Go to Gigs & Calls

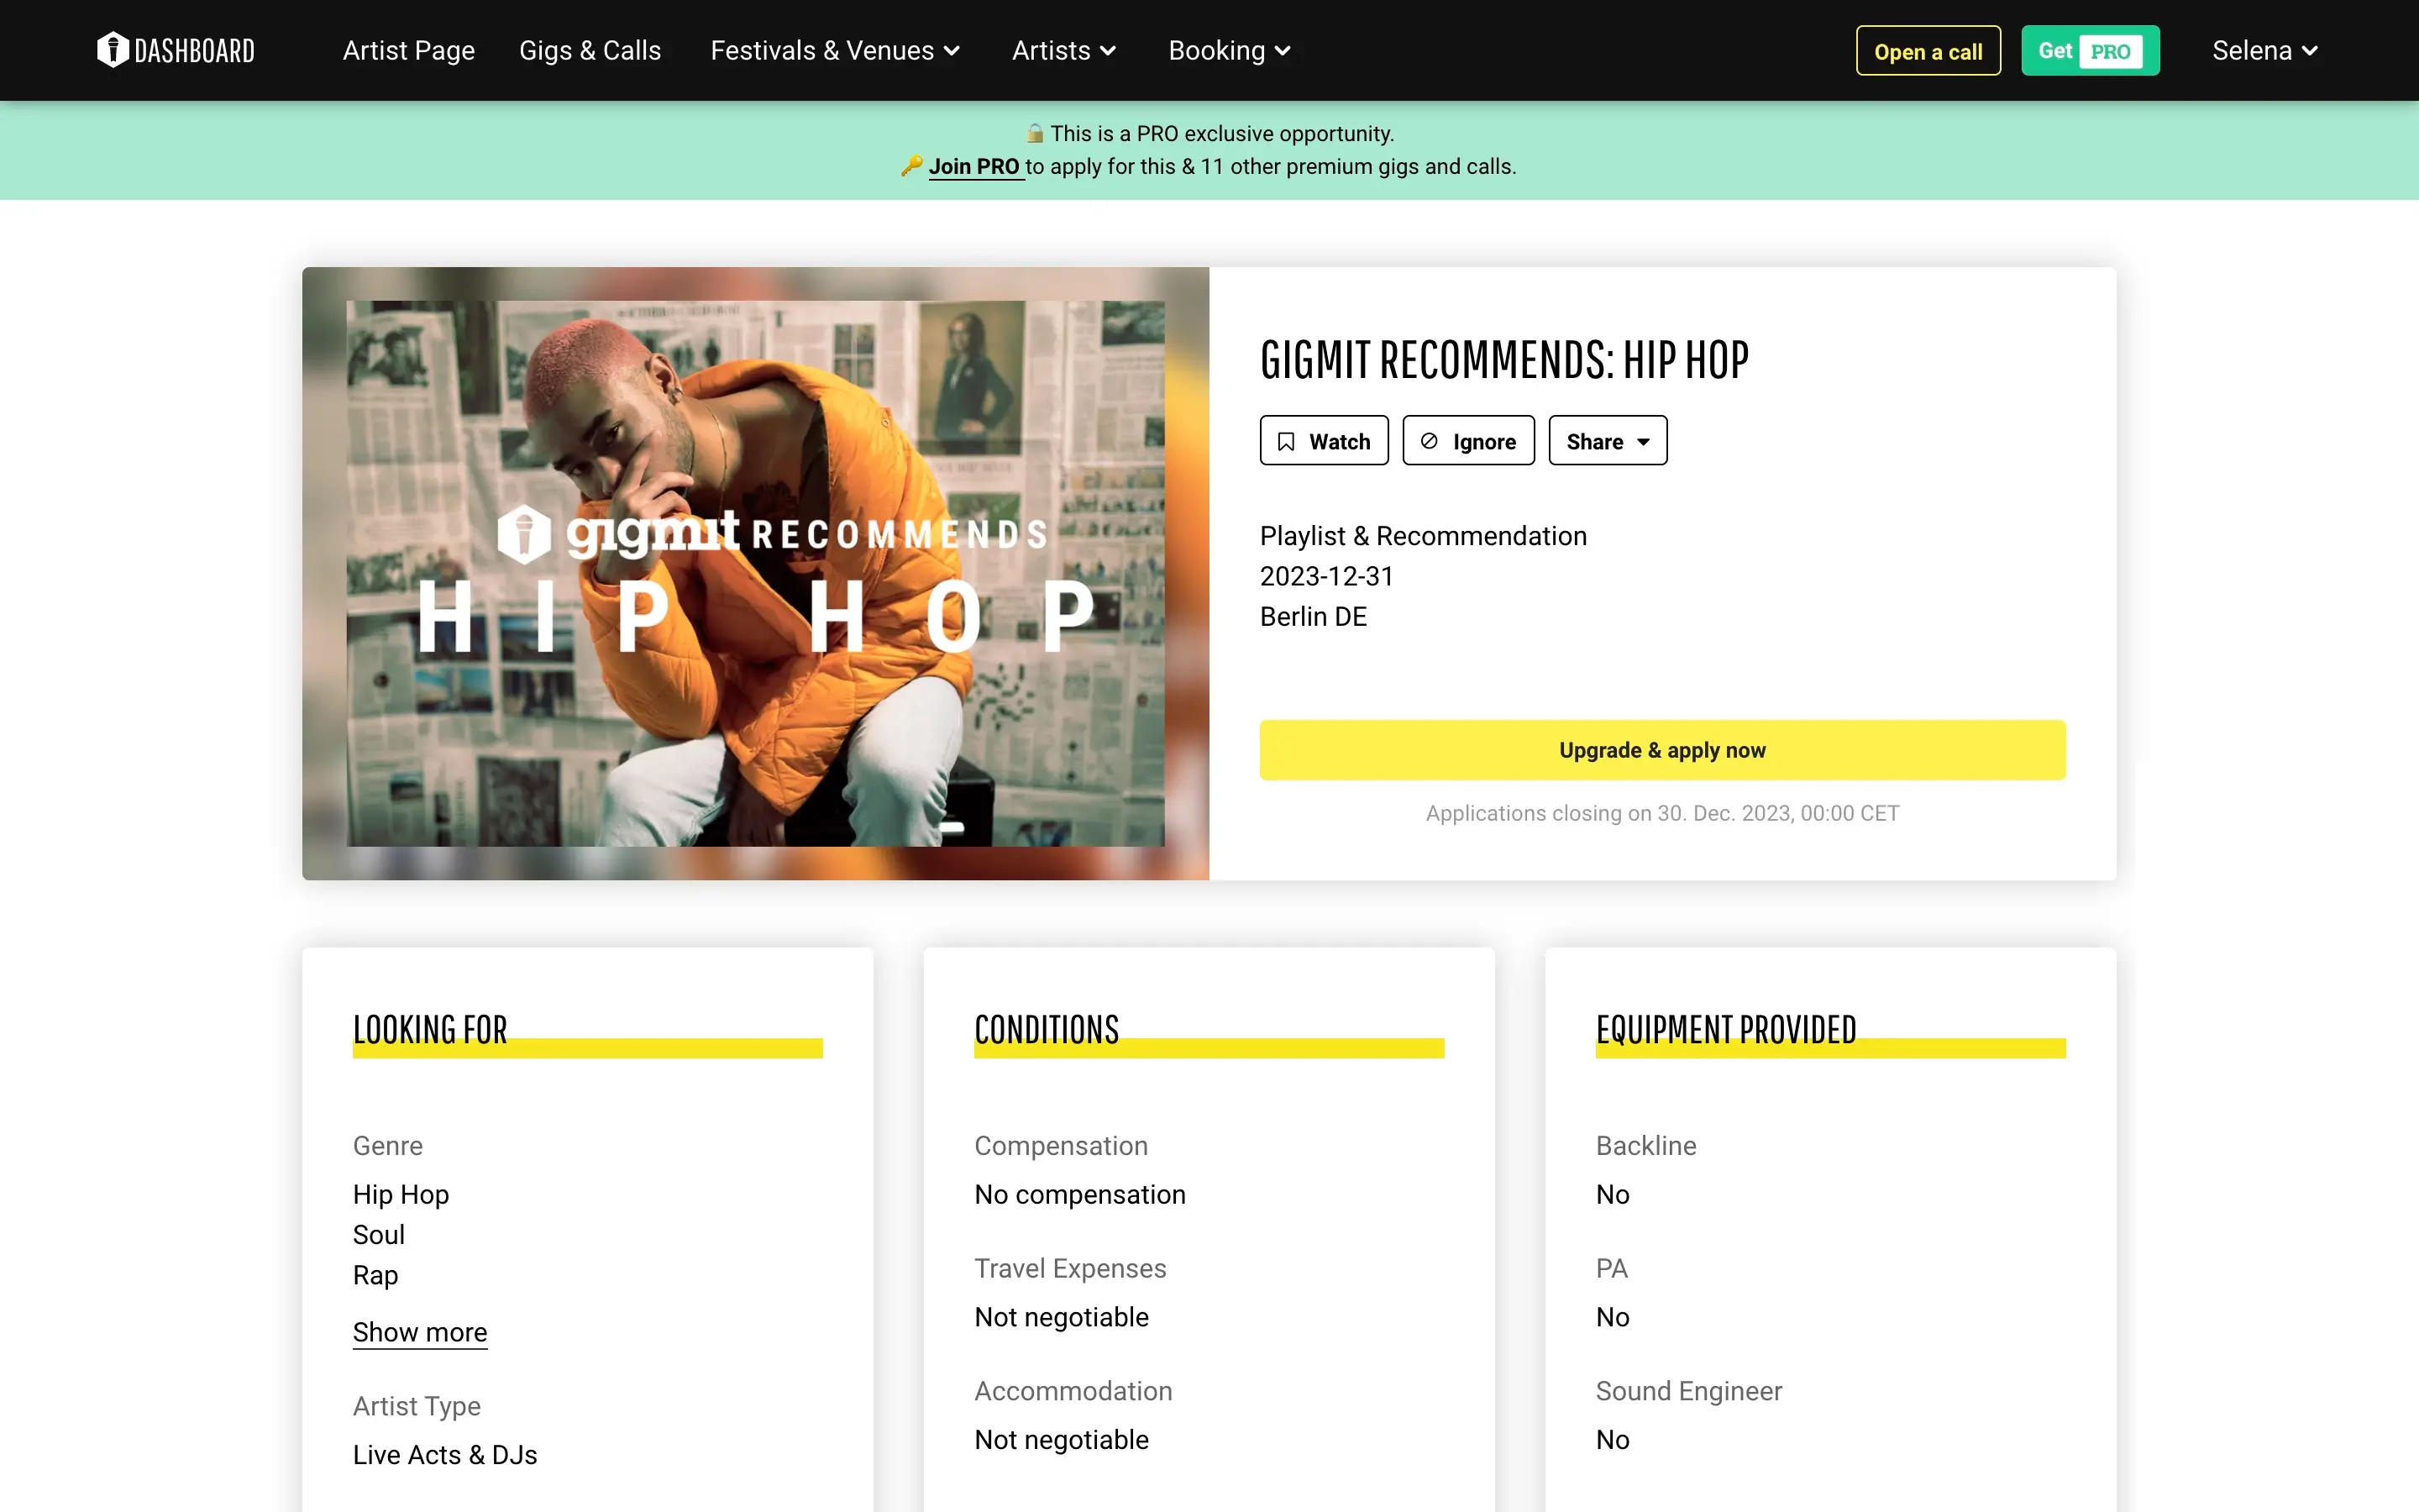pyautogui.click(x=590, y=50)
